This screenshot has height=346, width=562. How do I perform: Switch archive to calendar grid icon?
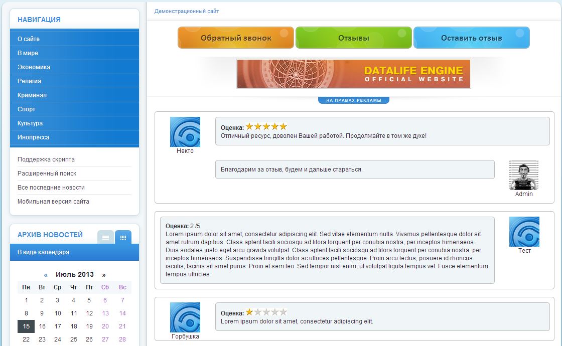123,237
